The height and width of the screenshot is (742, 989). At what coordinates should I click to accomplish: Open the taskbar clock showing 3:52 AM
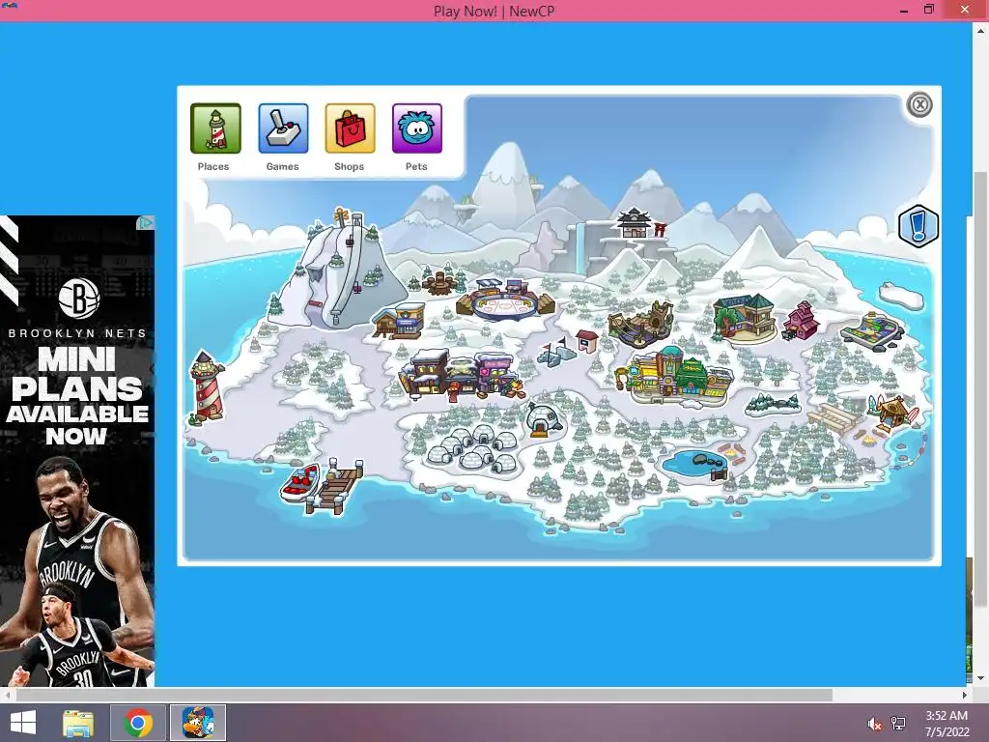[947, 724]
